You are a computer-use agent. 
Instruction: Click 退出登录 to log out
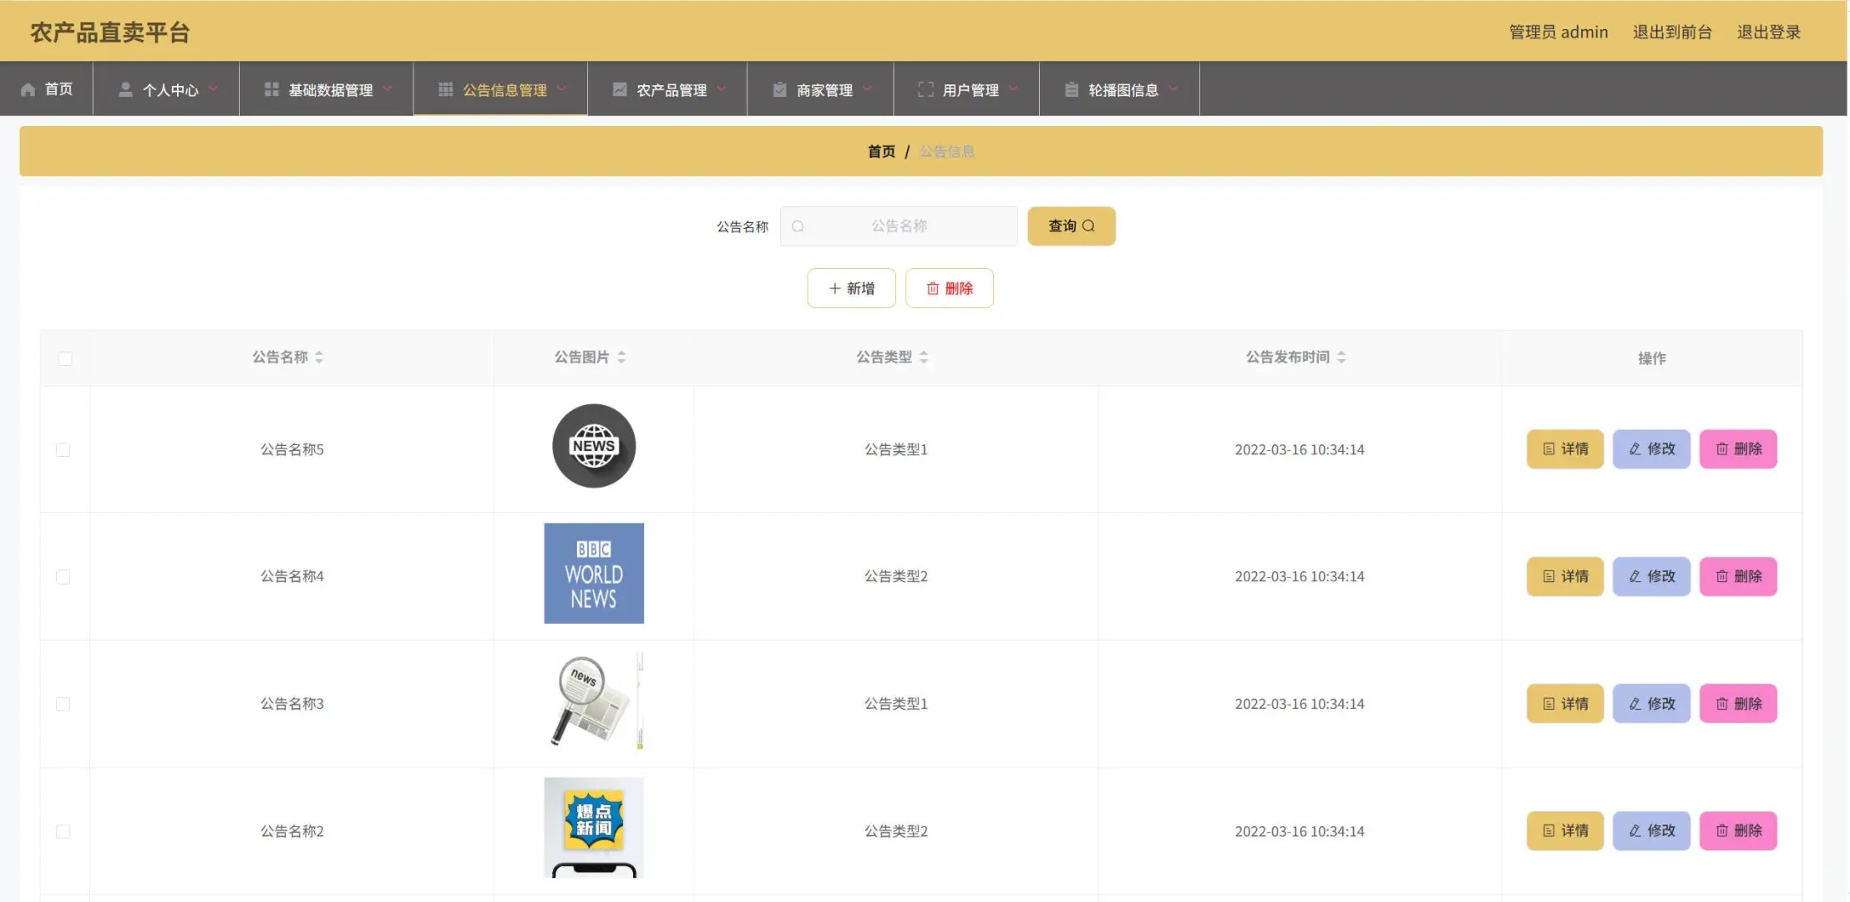click(1768, 32)
